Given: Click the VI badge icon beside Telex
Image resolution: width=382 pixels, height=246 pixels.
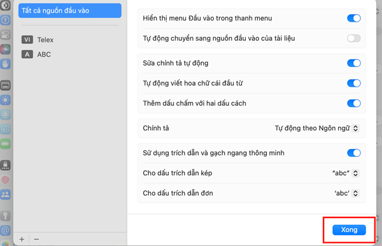Looking at the screenshot, I should tap(27, 40).
